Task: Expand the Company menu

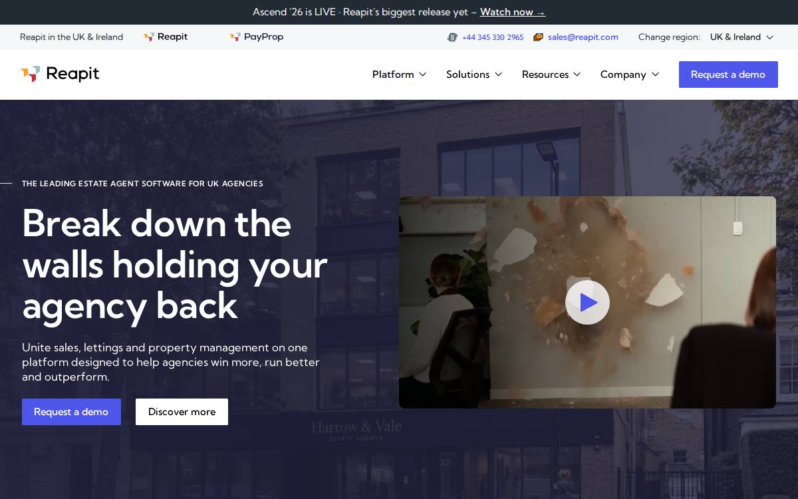Action: [x=630, y=75]
